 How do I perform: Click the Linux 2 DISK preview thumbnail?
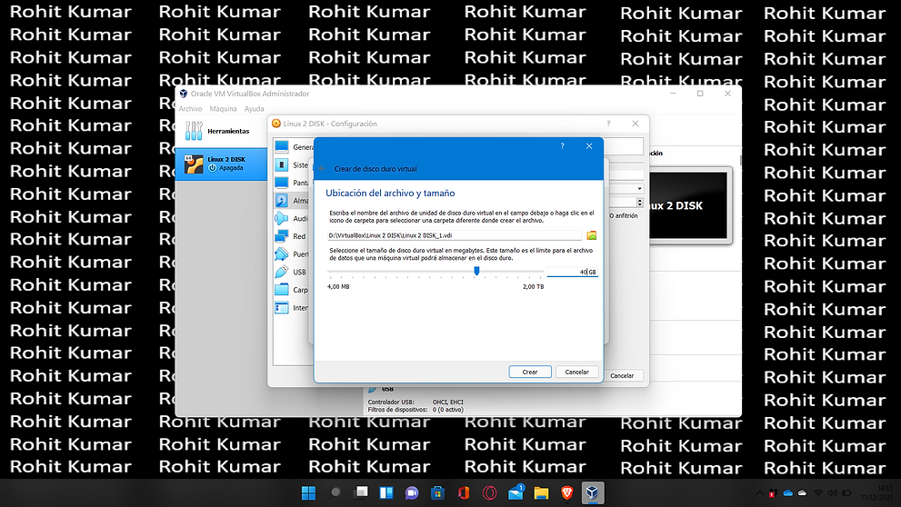pos(689,205)
